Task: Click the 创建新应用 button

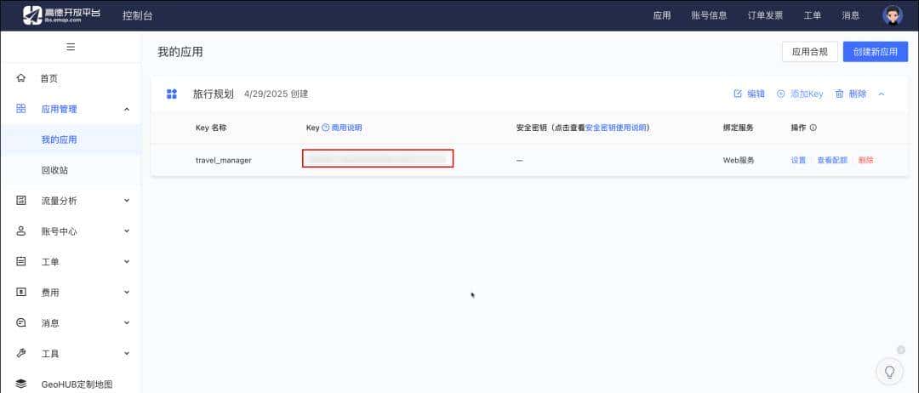Action: click(875, 52)
